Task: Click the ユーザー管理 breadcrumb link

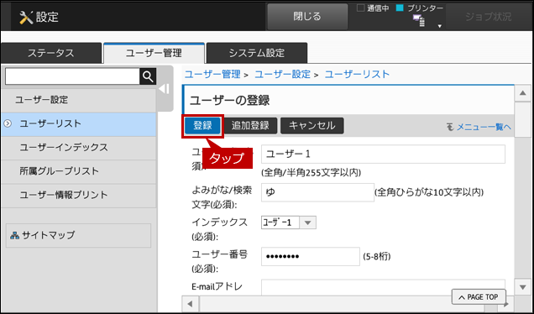Action: click(x=212, y=74)
